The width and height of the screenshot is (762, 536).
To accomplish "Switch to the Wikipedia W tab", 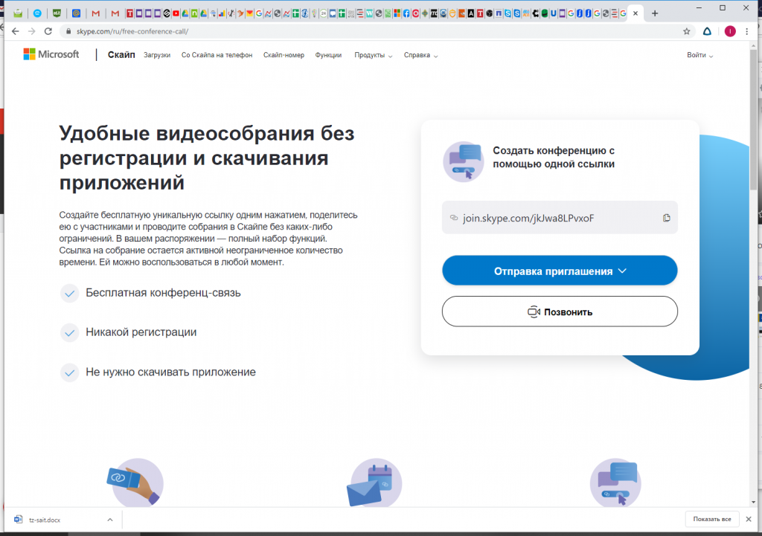I will tap(369, 13).
